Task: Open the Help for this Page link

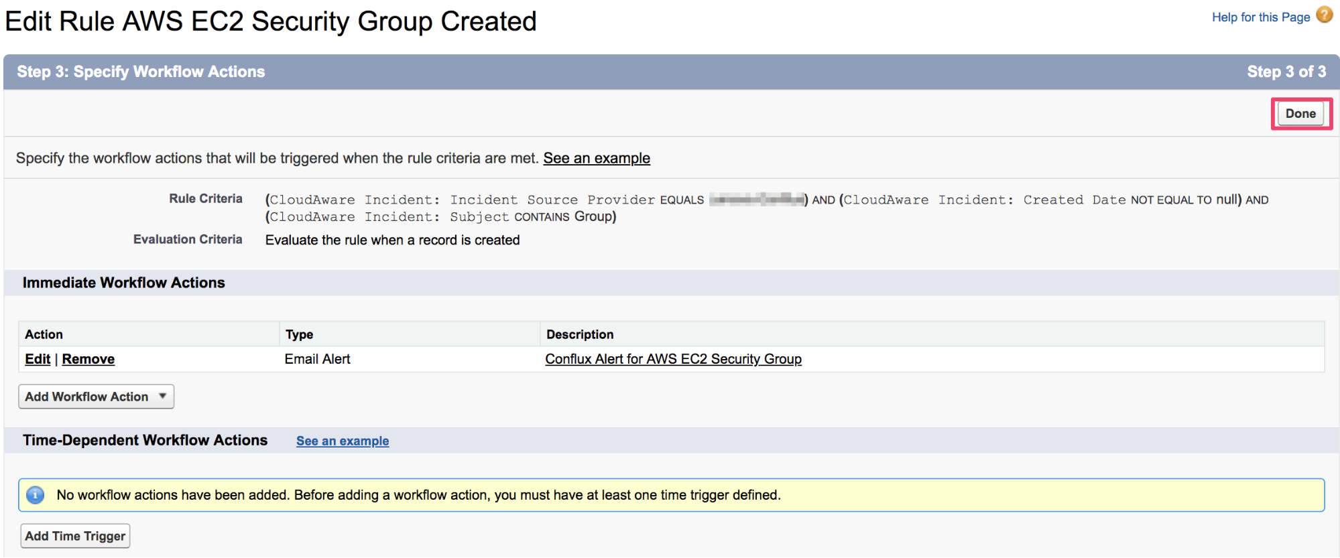Action: click(x=1260, y=17)
